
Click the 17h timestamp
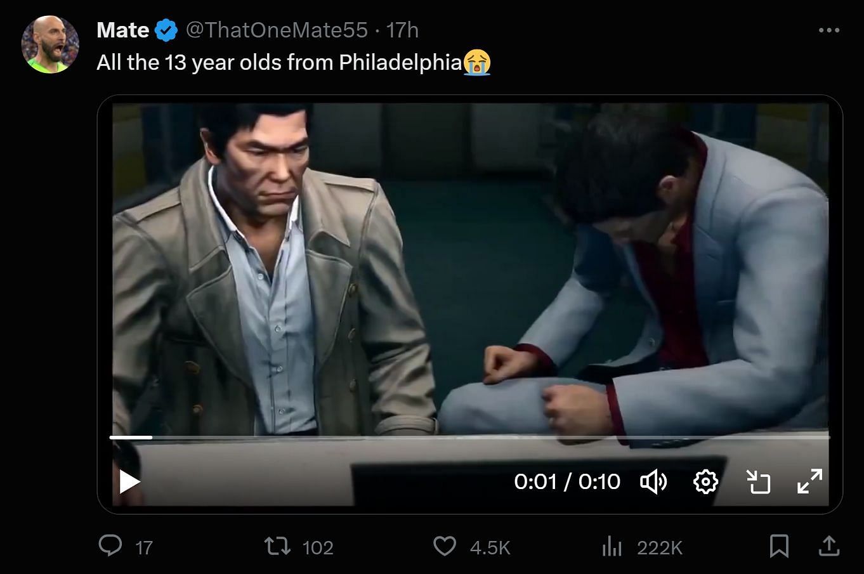tap(403, 30)
